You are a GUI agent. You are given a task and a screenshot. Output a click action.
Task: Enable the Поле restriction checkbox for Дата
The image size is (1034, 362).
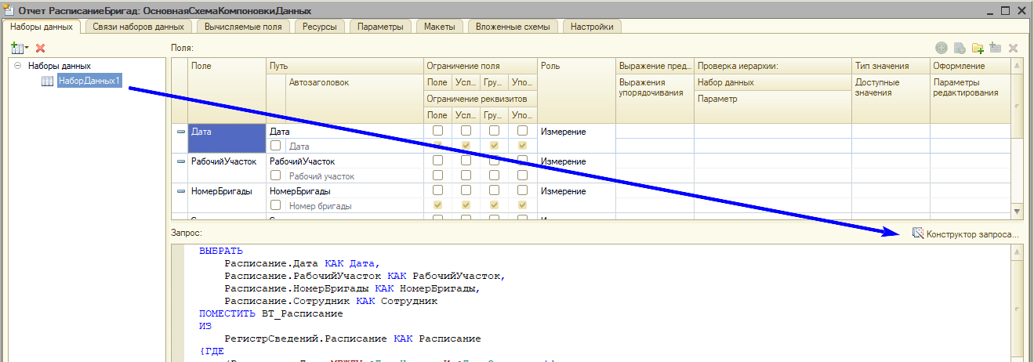click(438, 131)
